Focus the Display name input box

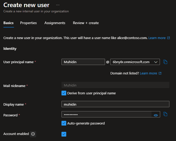point(115,104)
